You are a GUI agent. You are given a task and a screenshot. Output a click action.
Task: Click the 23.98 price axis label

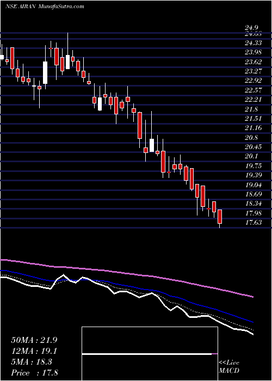[x=253, y=53]
